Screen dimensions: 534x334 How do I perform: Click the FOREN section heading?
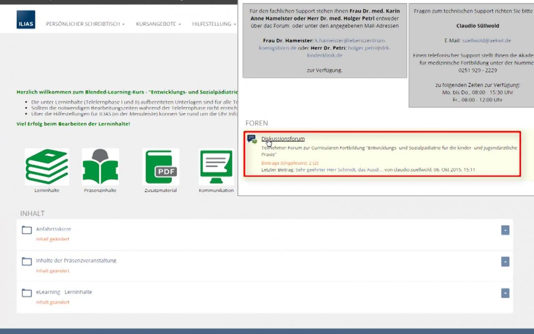[x=257, y=123]
